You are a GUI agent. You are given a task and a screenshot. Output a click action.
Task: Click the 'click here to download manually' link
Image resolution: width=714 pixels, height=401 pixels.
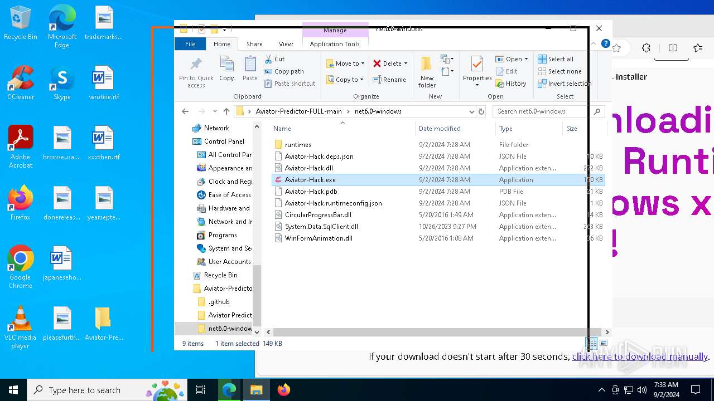coord(640,356)
